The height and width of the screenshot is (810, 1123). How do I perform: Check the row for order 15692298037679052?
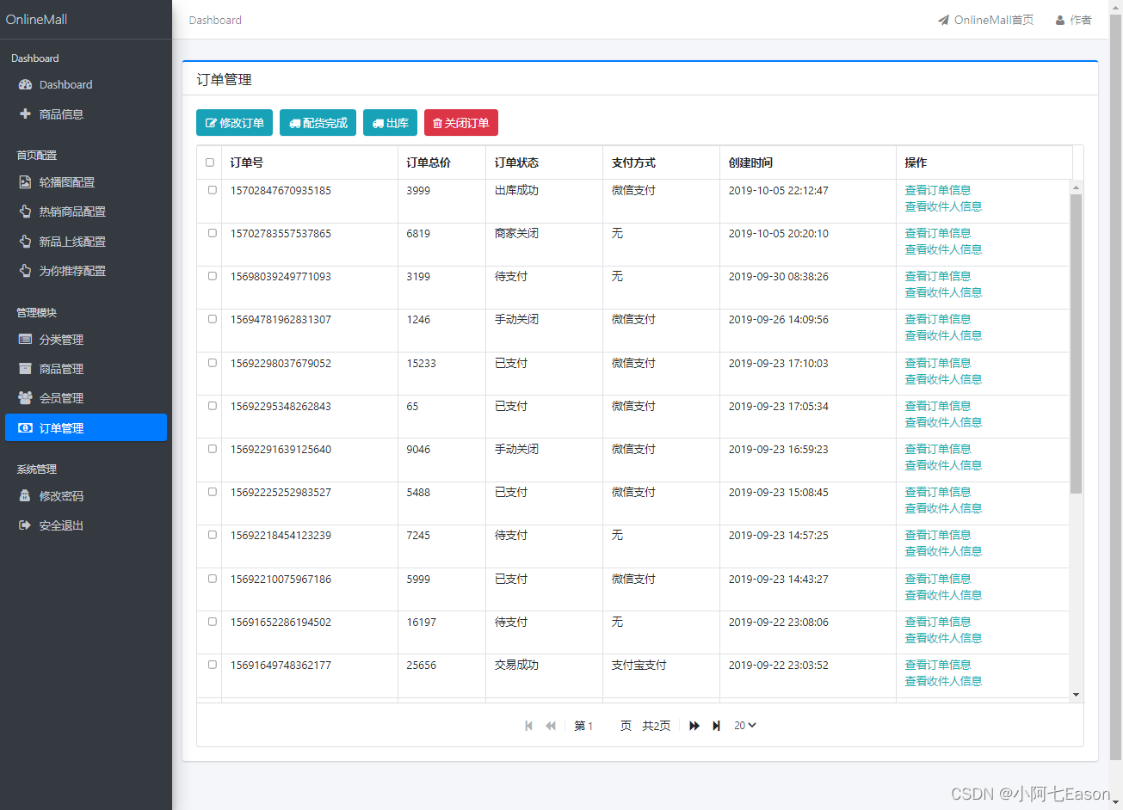pos(213,363)
